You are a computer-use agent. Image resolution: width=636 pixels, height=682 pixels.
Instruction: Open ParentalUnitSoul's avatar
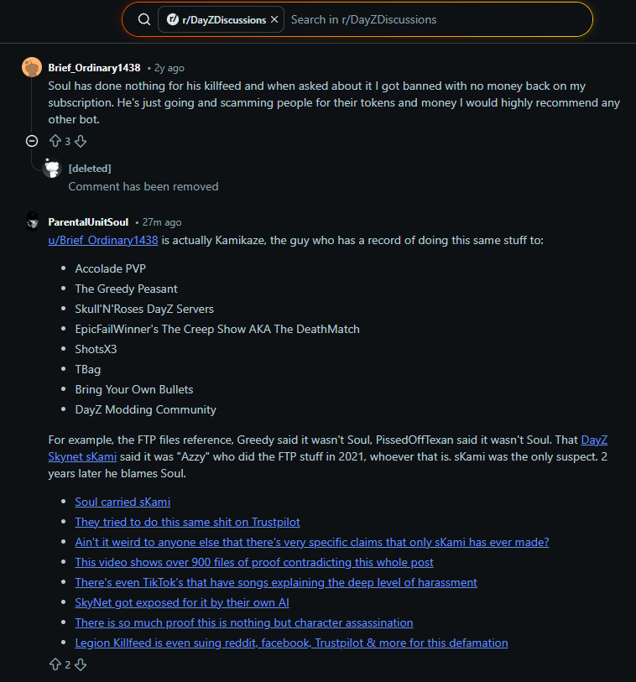(x=32, y=221)
